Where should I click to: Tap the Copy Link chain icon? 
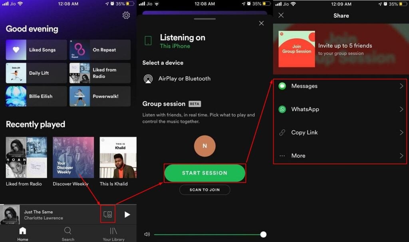[282, 132]
